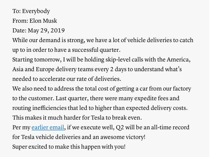Viewport: 210px width, 157px height.
Task: Click the "To: Everybody" line
Action: coord(31,11)
